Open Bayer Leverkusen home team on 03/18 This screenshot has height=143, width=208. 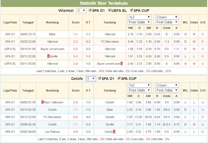click(52, 49)
